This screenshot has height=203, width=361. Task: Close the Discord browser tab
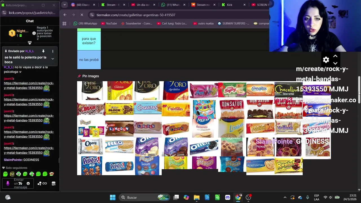point(94,5)
